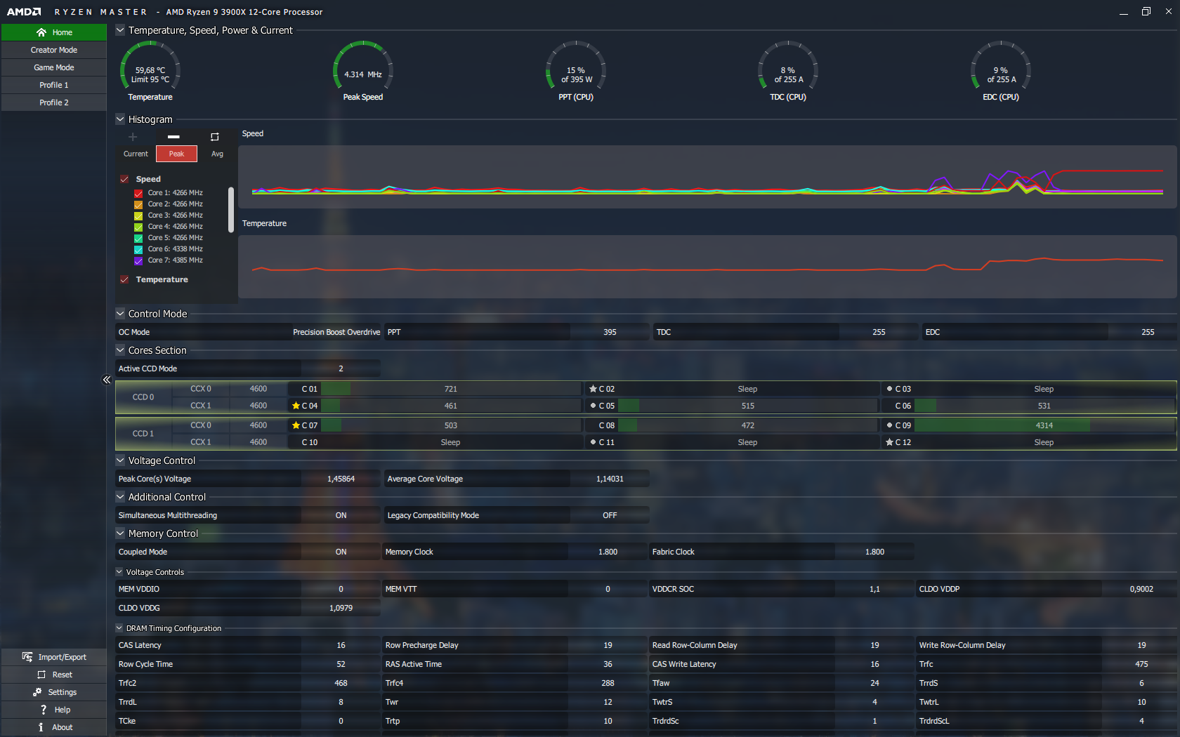The width and height of the screenshot is (1180, 737).
Task: Collapse the sidebar with the double-chevron
Action: pyautogui.click(x=107, y=380)
